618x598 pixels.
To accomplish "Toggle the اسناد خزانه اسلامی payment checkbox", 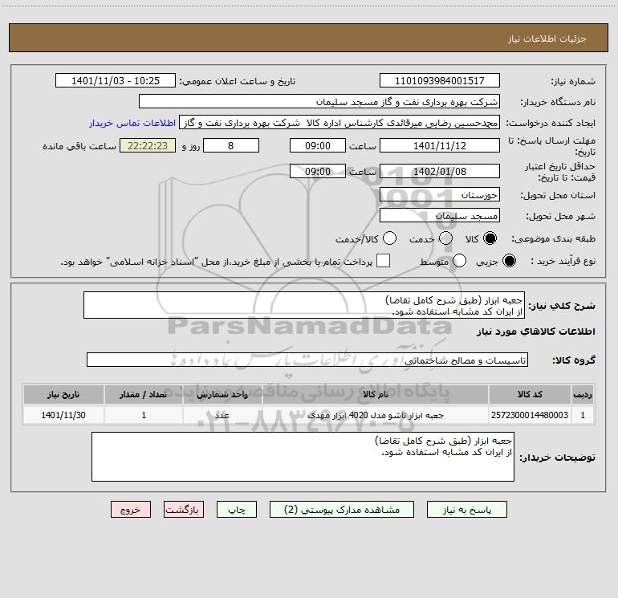I will pyautogui.click(x=383, y=261).
